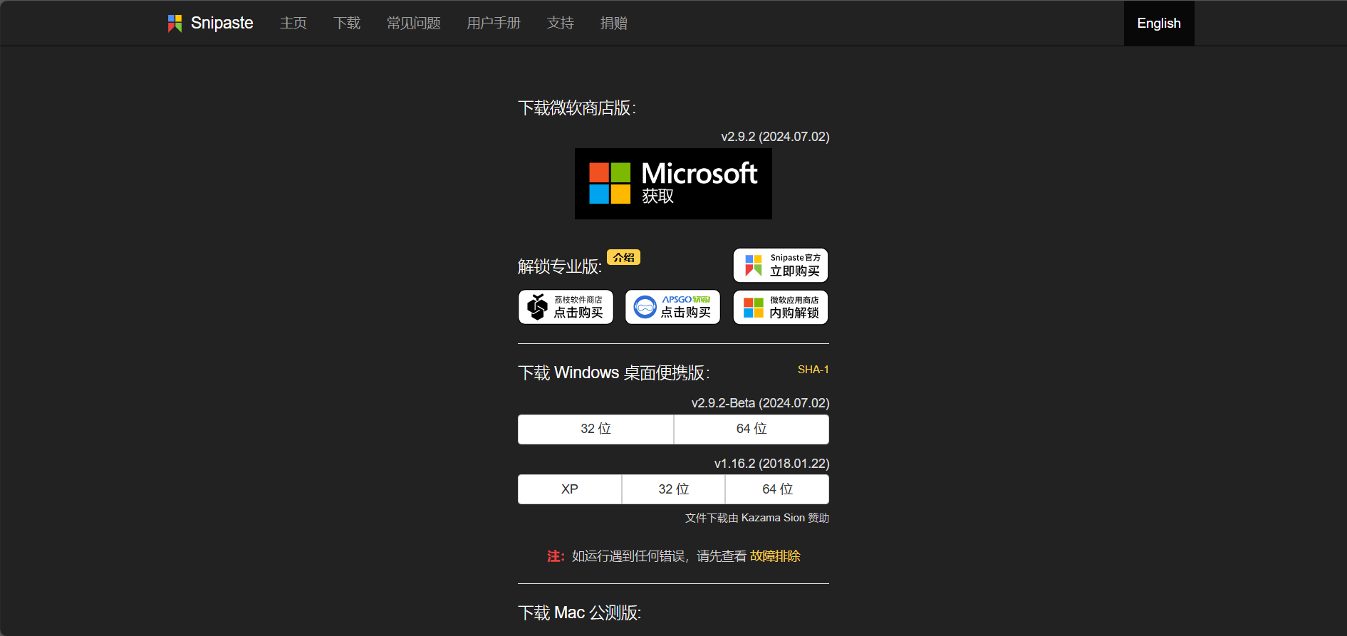Open the 用户手册 menu item
Image resolution: width=1347 pixels, height=636 pixels.
click(494, 24)
